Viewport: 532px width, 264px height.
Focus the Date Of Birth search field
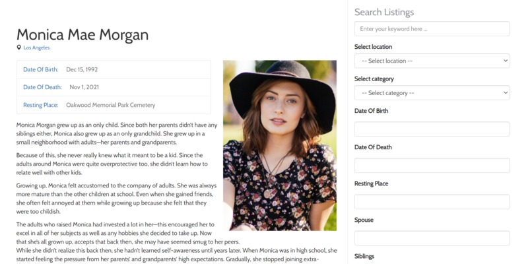click(432, 129)
